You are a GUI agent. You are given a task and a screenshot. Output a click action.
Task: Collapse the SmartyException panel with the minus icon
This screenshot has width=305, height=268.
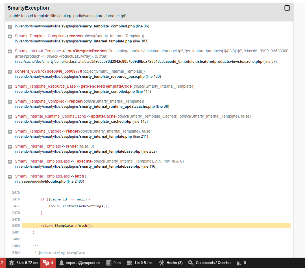[287, 8]
